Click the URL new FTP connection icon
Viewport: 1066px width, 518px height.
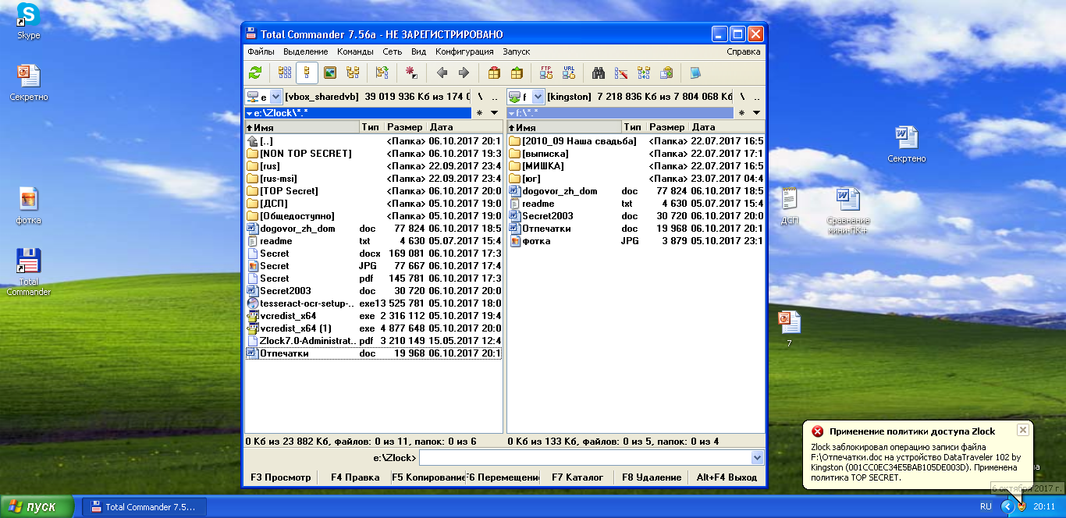coord(568,73)
